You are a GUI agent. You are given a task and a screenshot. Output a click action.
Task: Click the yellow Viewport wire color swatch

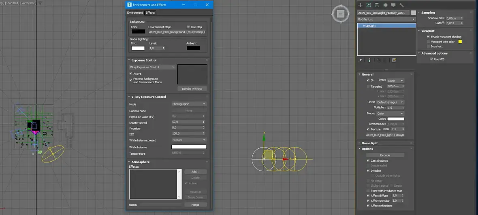[x=460, y=42]
